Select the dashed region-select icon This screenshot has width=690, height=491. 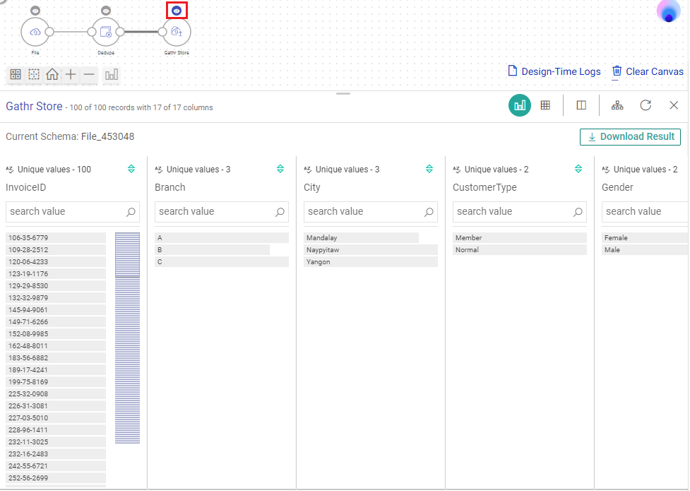pos(33,74)
